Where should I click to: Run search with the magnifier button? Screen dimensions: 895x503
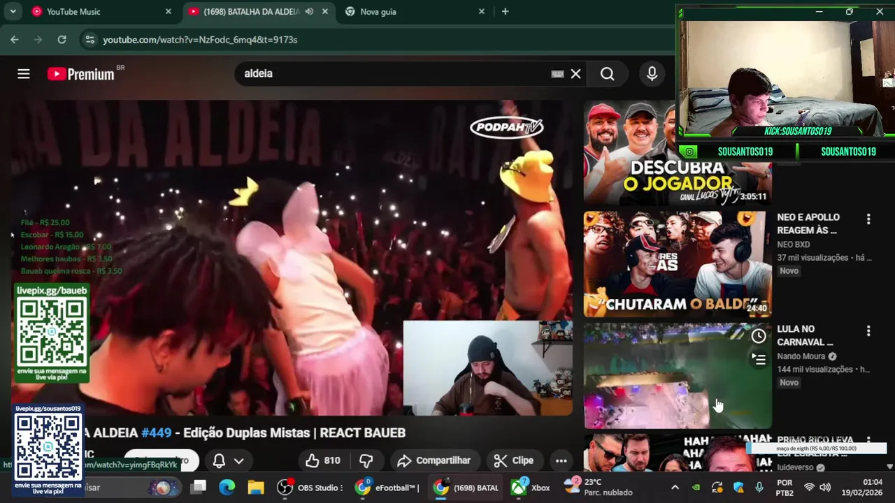coord(607,73)
